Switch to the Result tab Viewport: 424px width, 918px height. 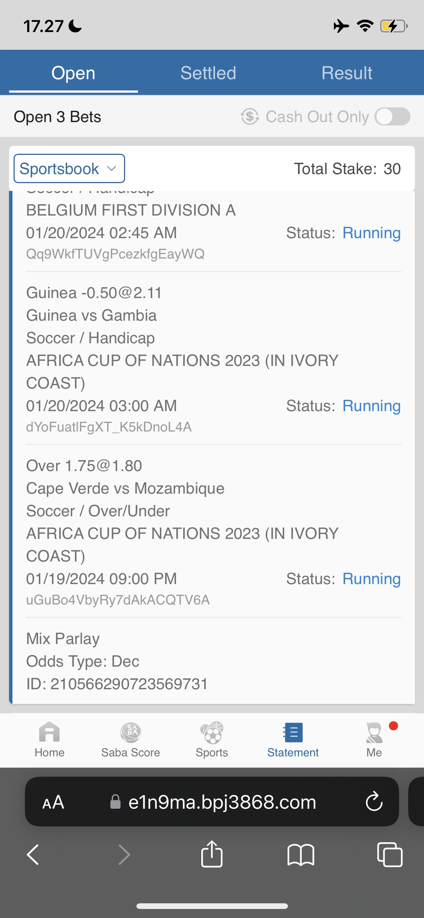347,73
